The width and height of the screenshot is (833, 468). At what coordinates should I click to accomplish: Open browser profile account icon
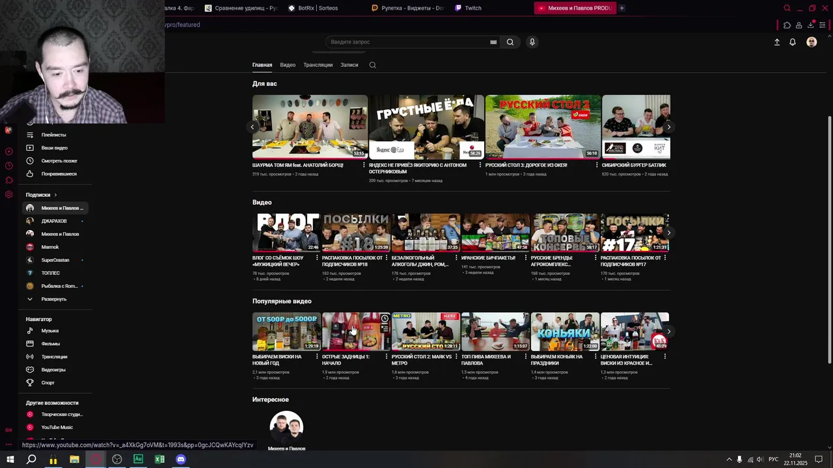[x=799, y=25]
